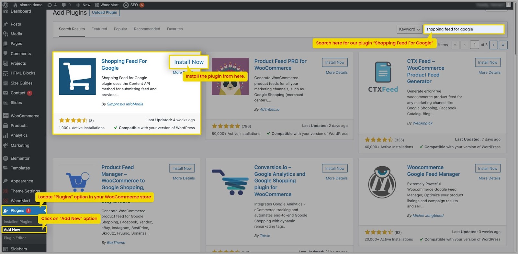Image resolution: width=518 pixels, height=254 pixels.
Task: Open Slides icon in sidebar
Action: 6,103
